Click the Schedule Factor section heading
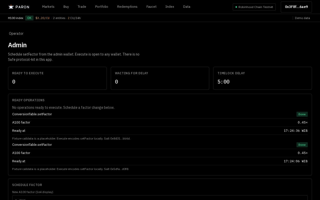The width and height of the screenshot is (320, 200). [x=27, y=185]
